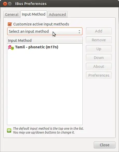Viewport: 119px width, 152px height.
Task: Click the green info icon near the hint text
Action: [x=9, y=130]
